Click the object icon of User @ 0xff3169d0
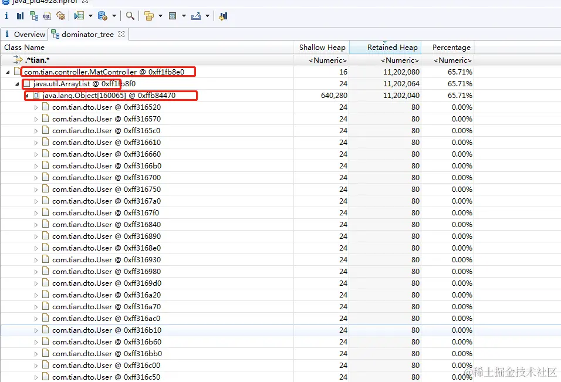This screenshot has height=382, width=561. (x=45, y=283)
